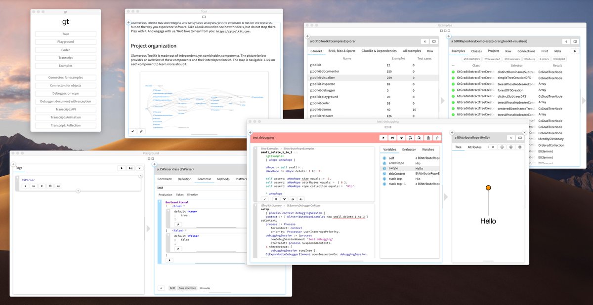Click the play icon in the Playground Page header
Image resolution: width=593 pixels, height=305 pixels.
[x=121, y=168]
